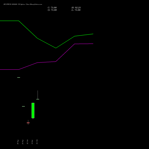Select the low price 'L: 75.00'
The image size is (149, 149).
[x=76, y=10]
